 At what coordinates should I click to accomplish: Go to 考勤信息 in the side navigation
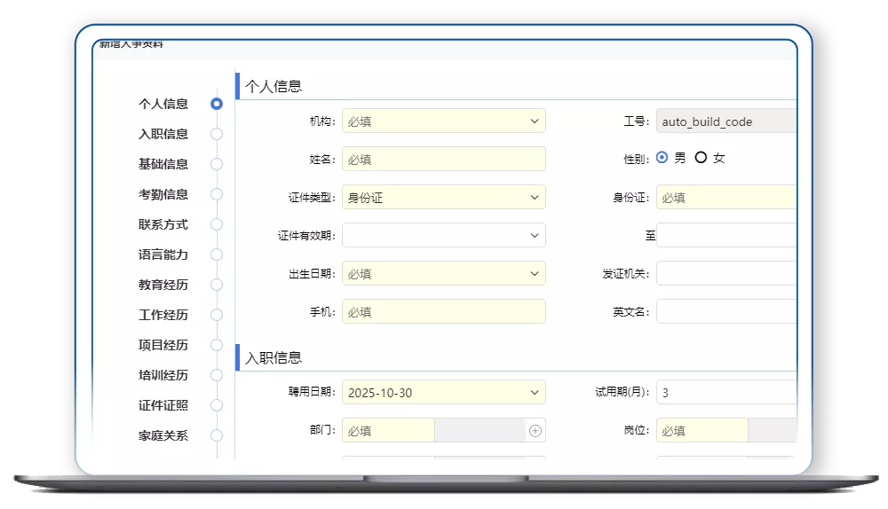click(163, 194)
